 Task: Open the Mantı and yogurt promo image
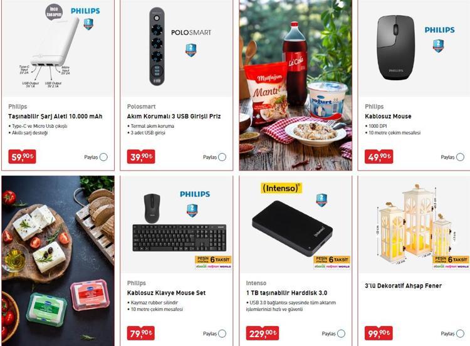296,85
